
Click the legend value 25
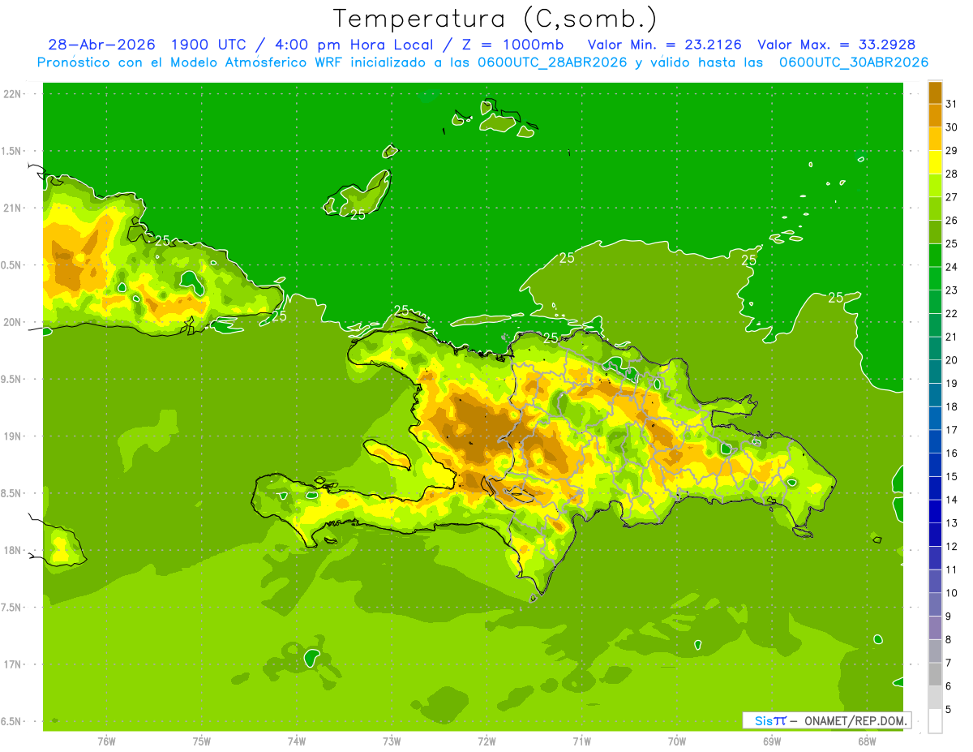tap(951, 243)
